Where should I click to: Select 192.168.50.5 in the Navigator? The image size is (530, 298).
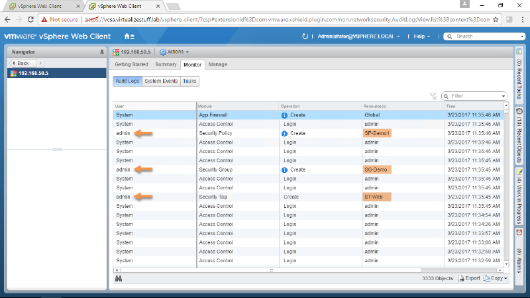[x=57, y=74]
